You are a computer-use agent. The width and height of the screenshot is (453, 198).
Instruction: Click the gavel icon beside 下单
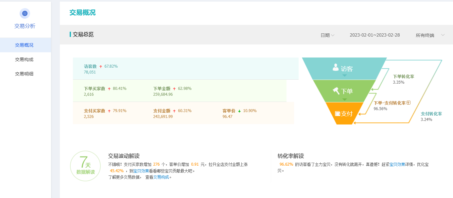[336, 91]
